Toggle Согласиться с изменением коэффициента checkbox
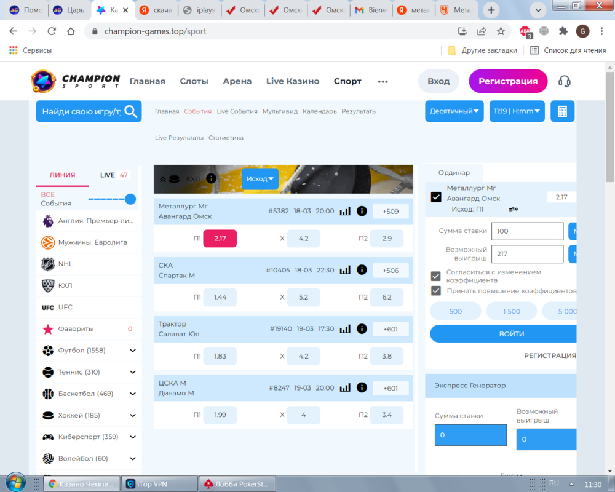615x492 pixels. point(436,276)
